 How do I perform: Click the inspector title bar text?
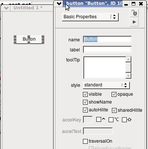tap(94, 3)
